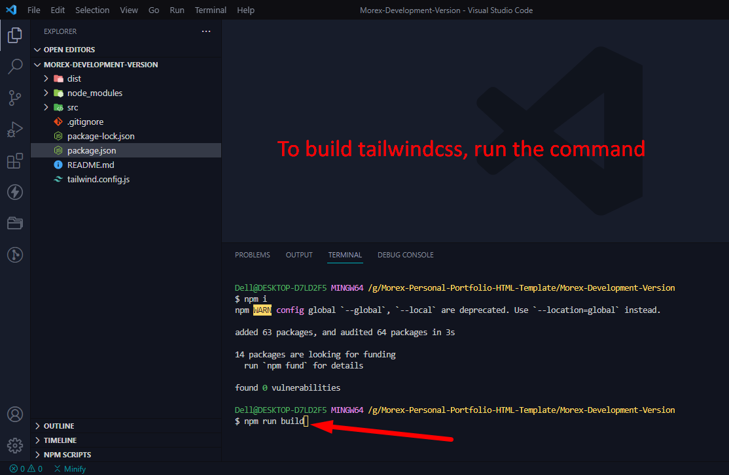Click the package.json file icon
The height and width of the screenshot is (475, 729).
tap(58, 150)
